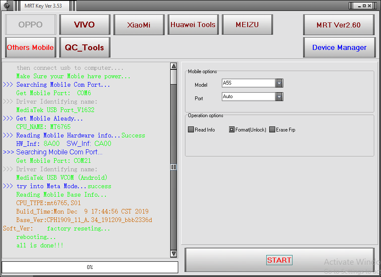Open QC_Tools

(x=85, y=47)
